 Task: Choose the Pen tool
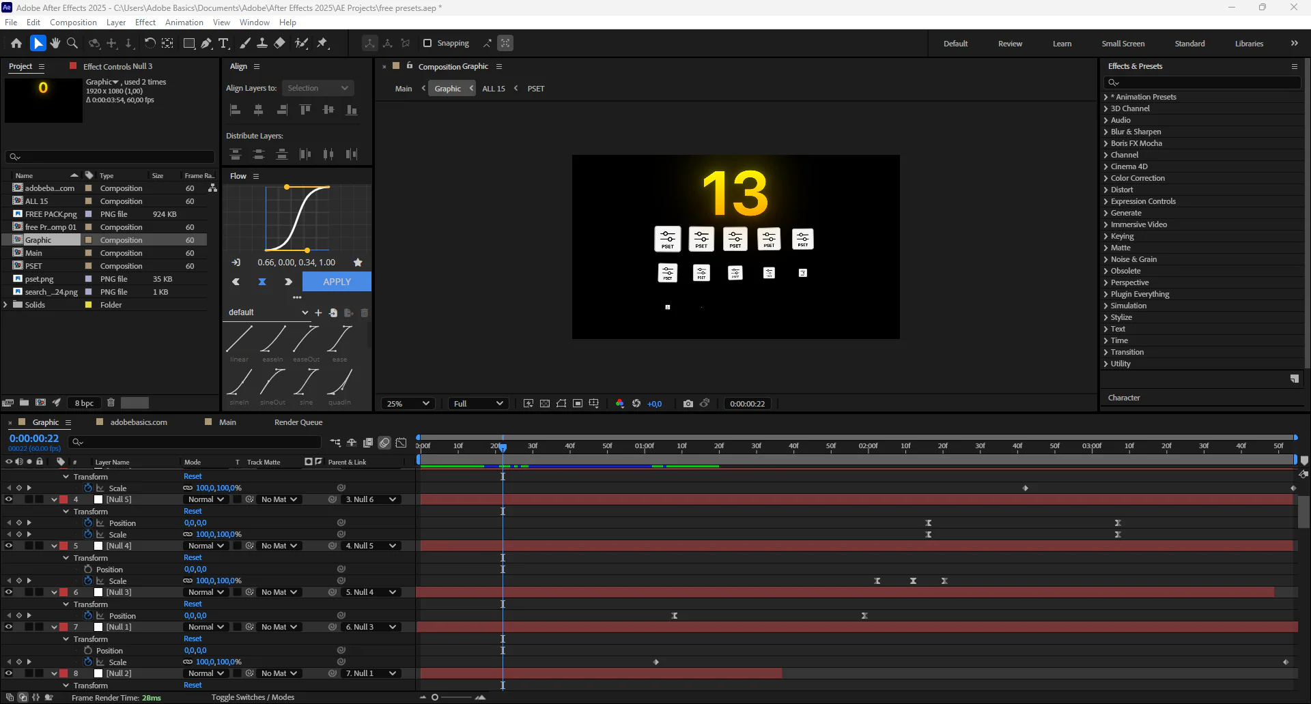(206, 43)
